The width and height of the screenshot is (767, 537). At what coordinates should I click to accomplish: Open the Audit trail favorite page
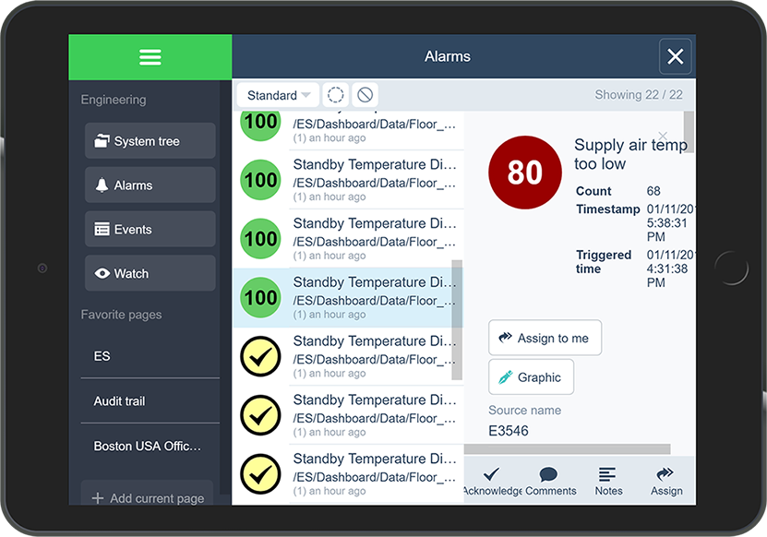pos(150,401)
